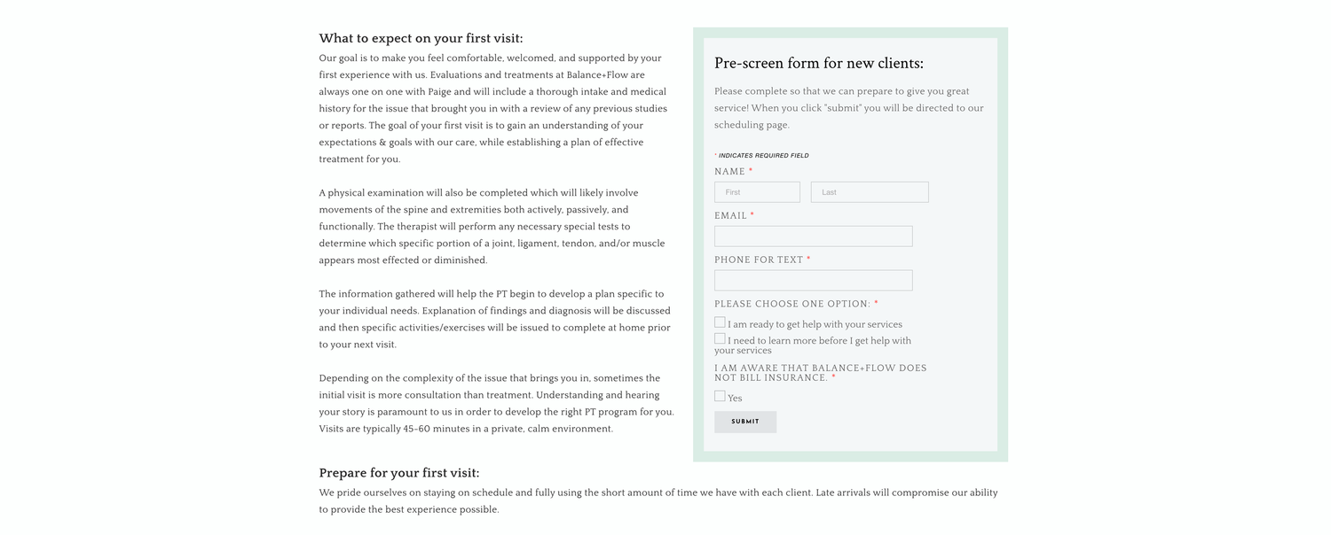This screenshot has height=535, width=1331.
Task: Submit the pre-screen form
Action: coord(745,422)
